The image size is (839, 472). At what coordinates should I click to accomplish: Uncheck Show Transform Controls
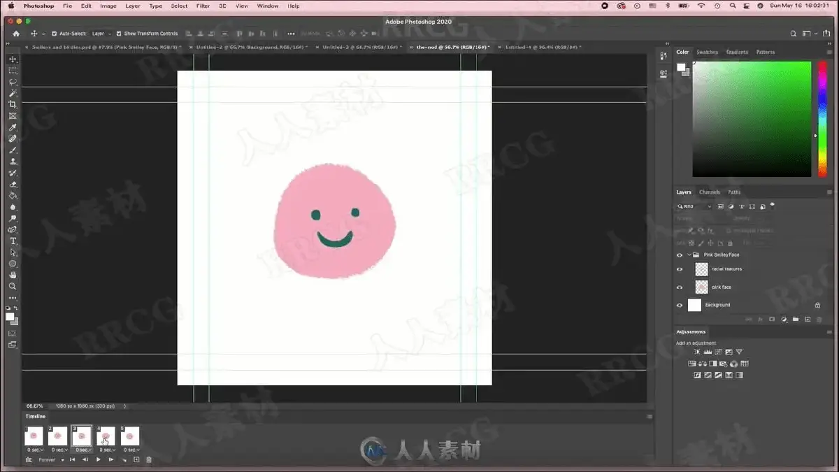click(119, 34)
